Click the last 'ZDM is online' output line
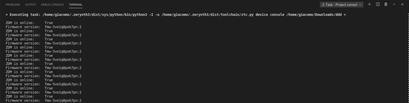This screenshot has height=103, width=409. pyautogui.click(x=29, y=96)
